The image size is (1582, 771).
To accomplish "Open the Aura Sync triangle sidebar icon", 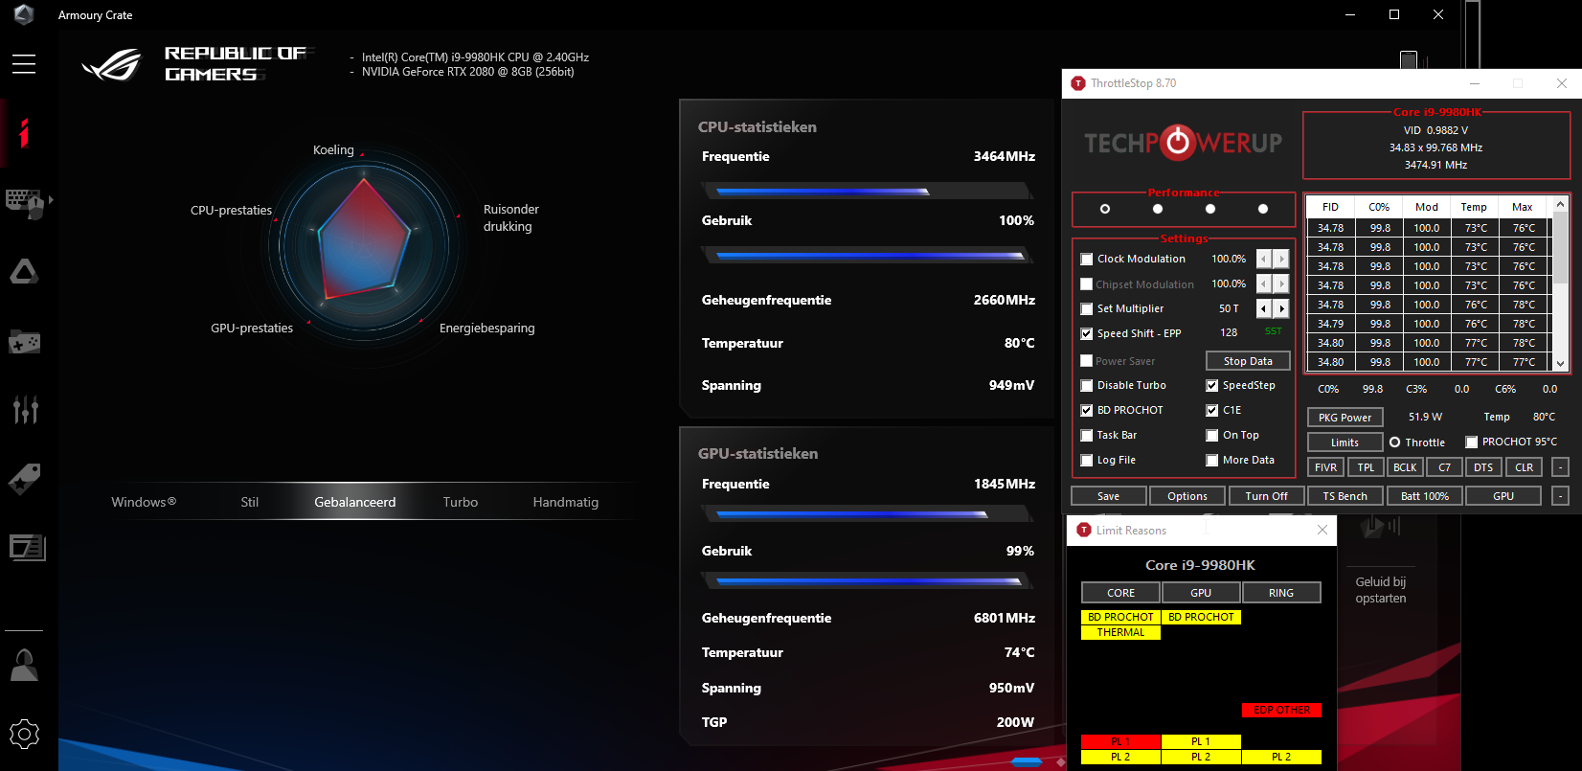I will [x=24, y=272].
